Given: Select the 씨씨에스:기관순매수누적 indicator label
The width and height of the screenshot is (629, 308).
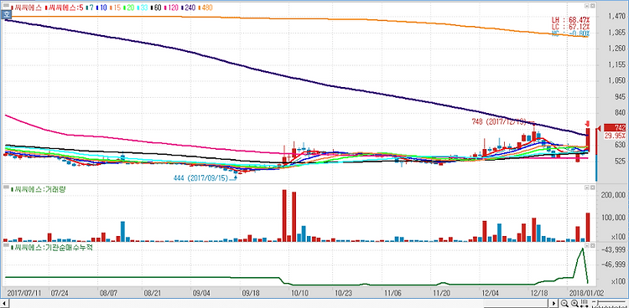Looking at the screenshot, I should pyautogui.click(x=53, y=248).
